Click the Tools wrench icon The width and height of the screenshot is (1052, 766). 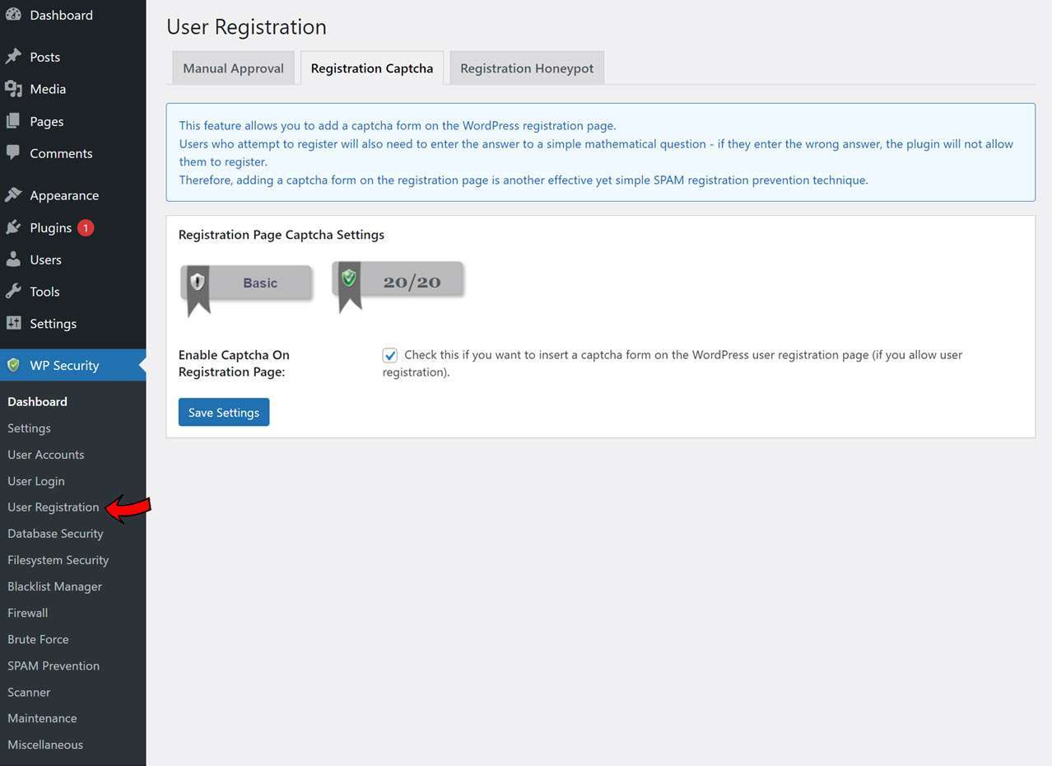12,292
